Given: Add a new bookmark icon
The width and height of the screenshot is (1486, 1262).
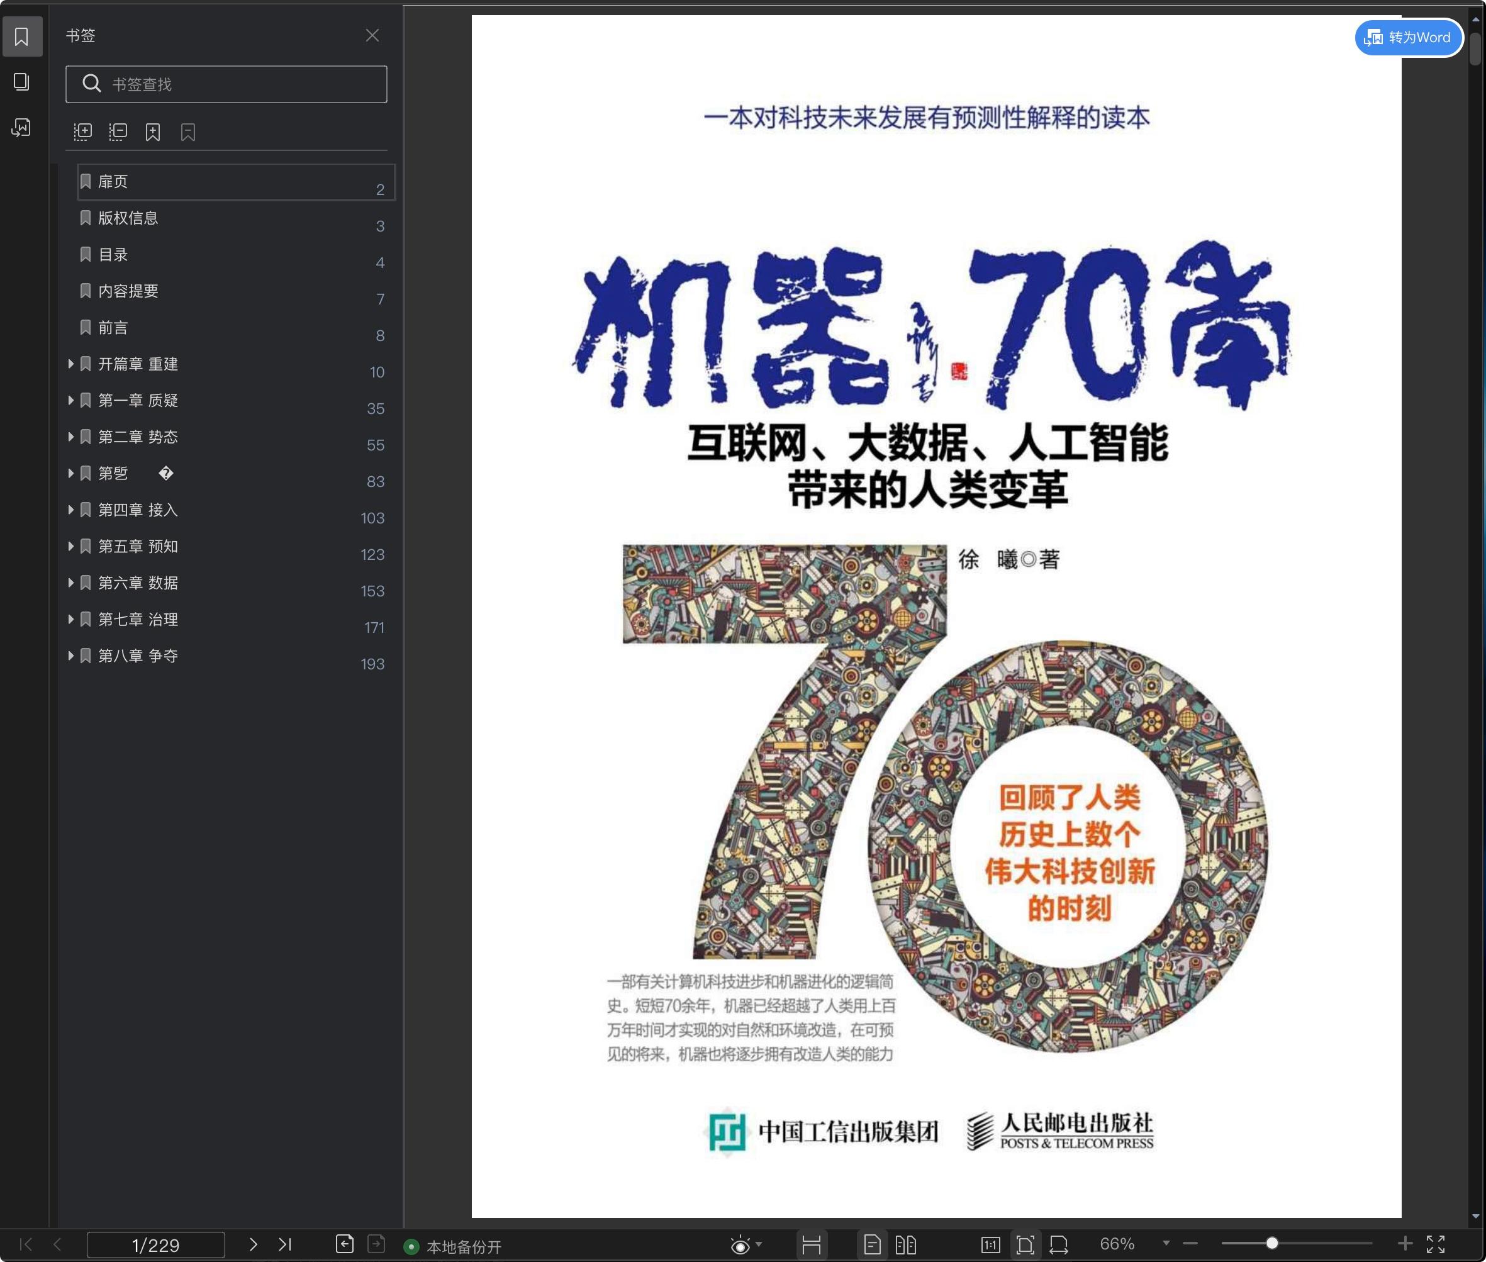Looking at the screenshot, I should point(152,131).
